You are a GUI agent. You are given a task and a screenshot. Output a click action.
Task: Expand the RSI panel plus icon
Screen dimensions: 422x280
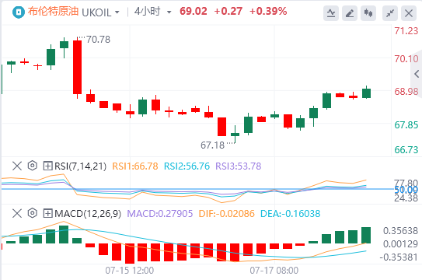pos(47,166)
